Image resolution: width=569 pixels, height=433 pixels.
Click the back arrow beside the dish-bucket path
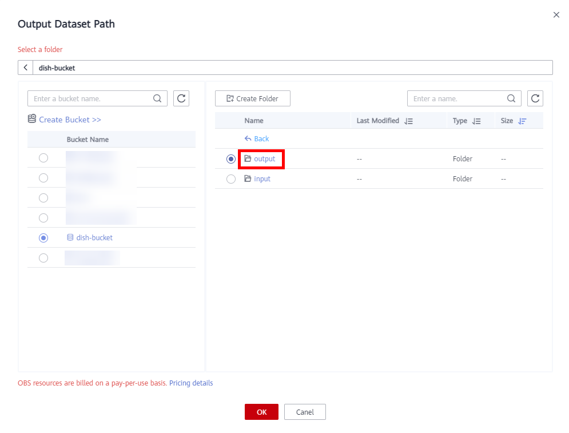(25, 67)
